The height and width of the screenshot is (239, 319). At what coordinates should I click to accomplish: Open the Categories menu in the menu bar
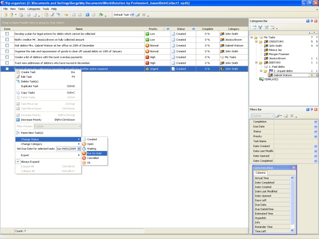click(x=33, y=9)
